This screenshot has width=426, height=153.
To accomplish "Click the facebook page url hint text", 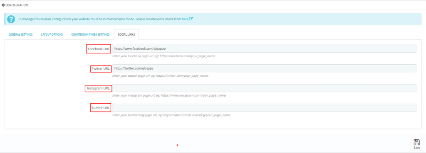I will coord(164,56).
